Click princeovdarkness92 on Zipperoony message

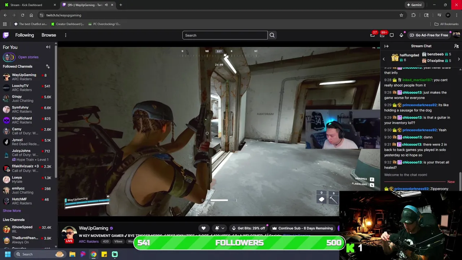coord(411,188)
